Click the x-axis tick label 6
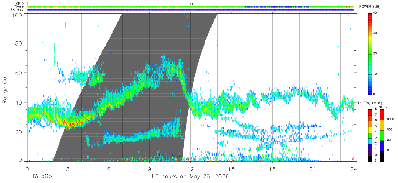Screen dimensions: 398x183 pyautogui.click(x=109, y=169)
